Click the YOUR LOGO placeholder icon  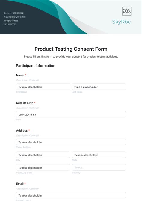pos(127,11)
